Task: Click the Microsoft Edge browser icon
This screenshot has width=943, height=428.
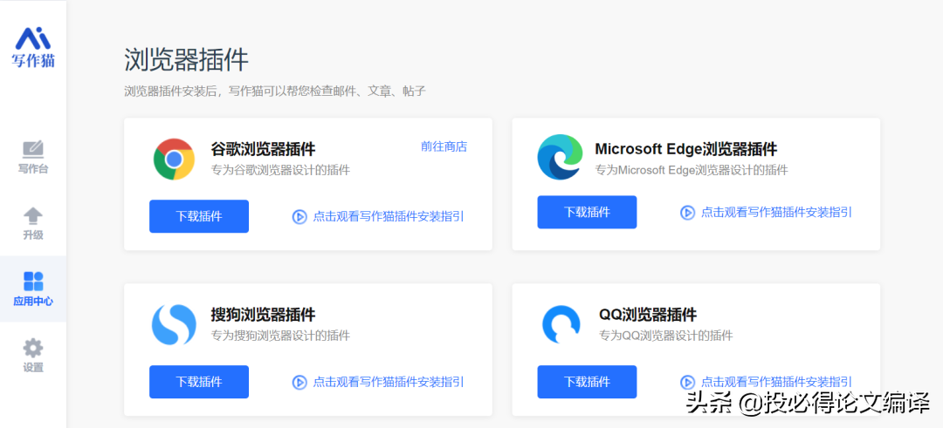Action: (560, 157)
